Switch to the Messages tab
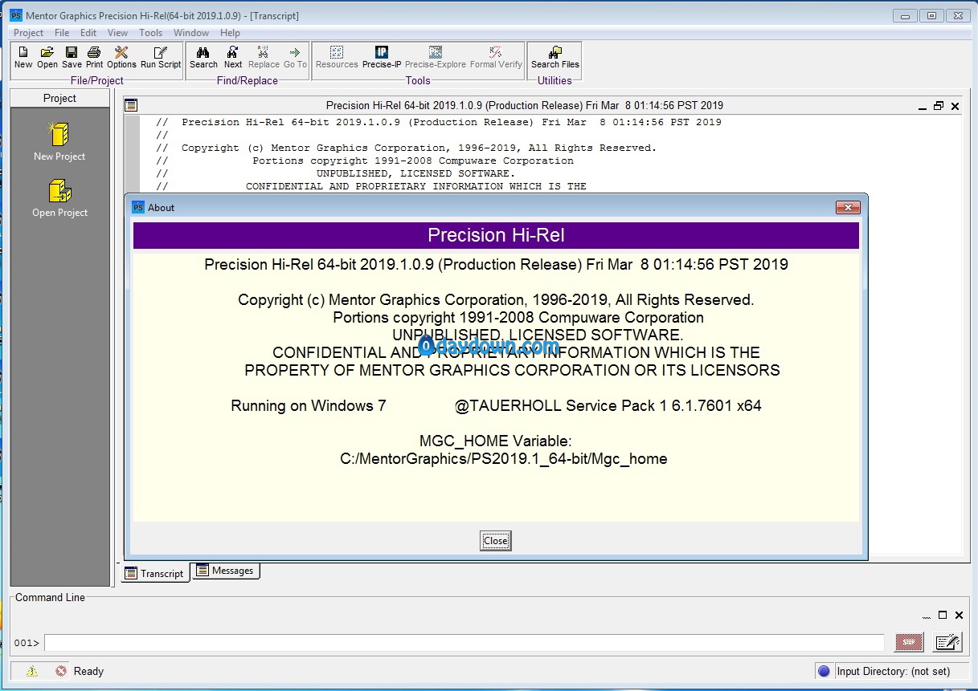The height and width of the screenshot is (691, 978). coord(226,571)
